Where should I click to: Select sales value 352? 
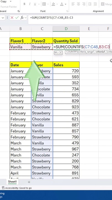[66, 83]
